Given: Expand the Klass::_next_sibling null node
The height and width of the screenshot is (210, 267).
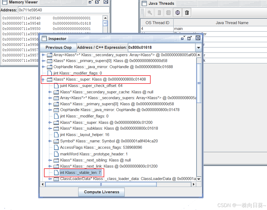Looking at the screenshot, I should pyautogui.click(x=50, y=160).
